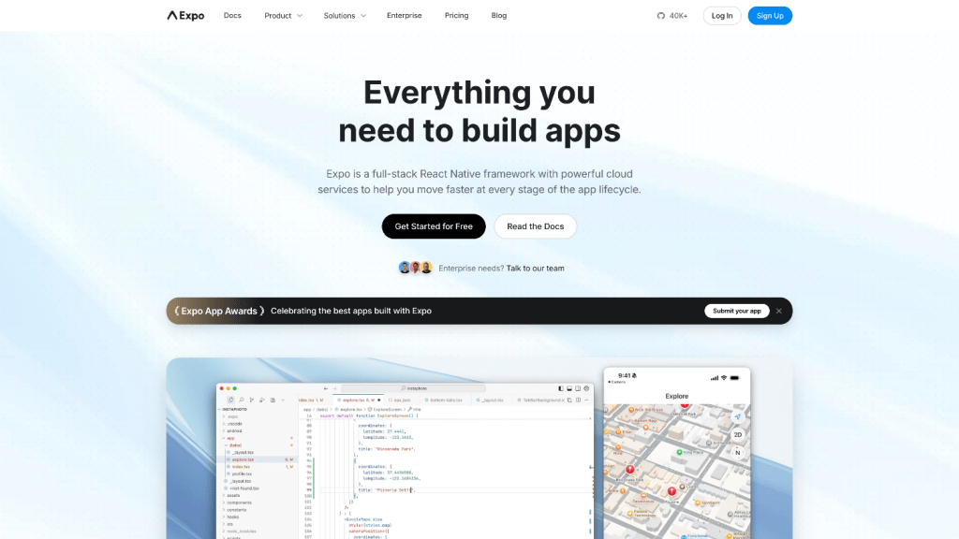Viewport: 959px width, 539px height.
Task: Open the editor's more actions ellipsis
Action: 586,401
